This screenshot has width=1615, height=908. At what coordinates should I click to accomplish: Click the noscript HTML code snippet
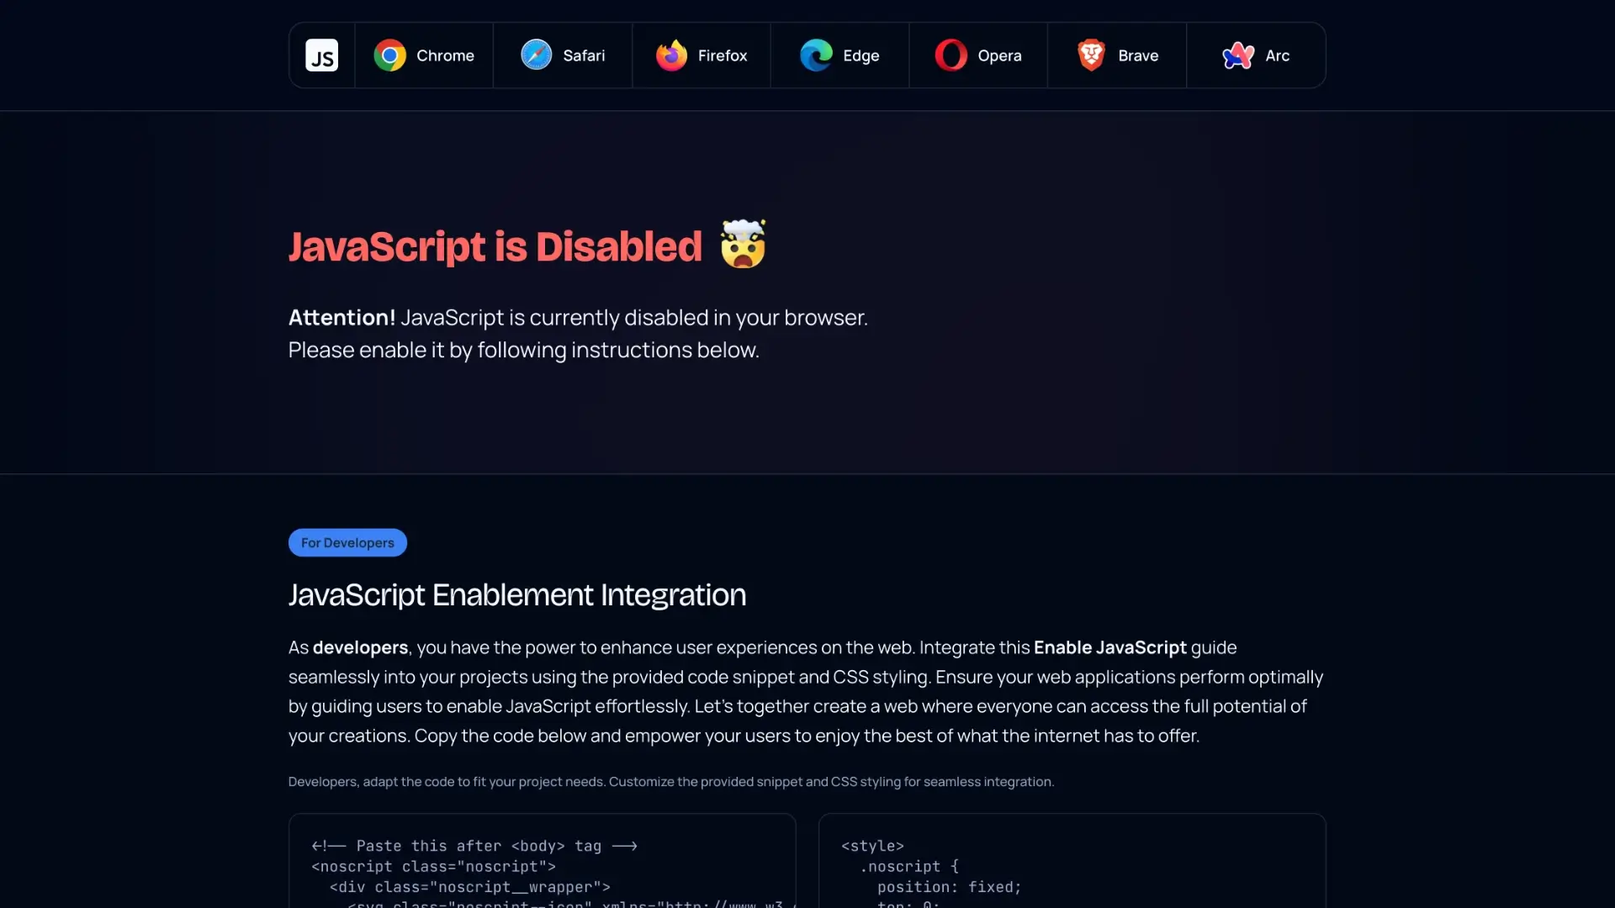pos(543,866)
